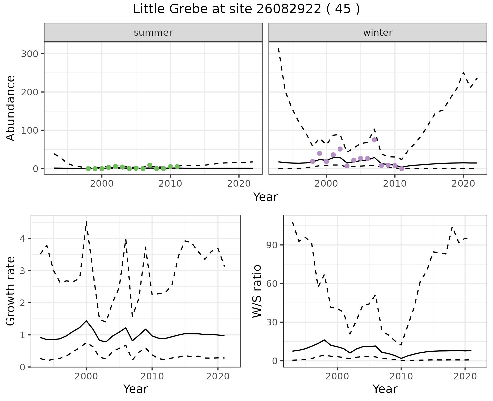Screen dimensions: 493x401
Task: Click the 2000 tick label under W/S ratio plot
Action: tap(337, 377)
